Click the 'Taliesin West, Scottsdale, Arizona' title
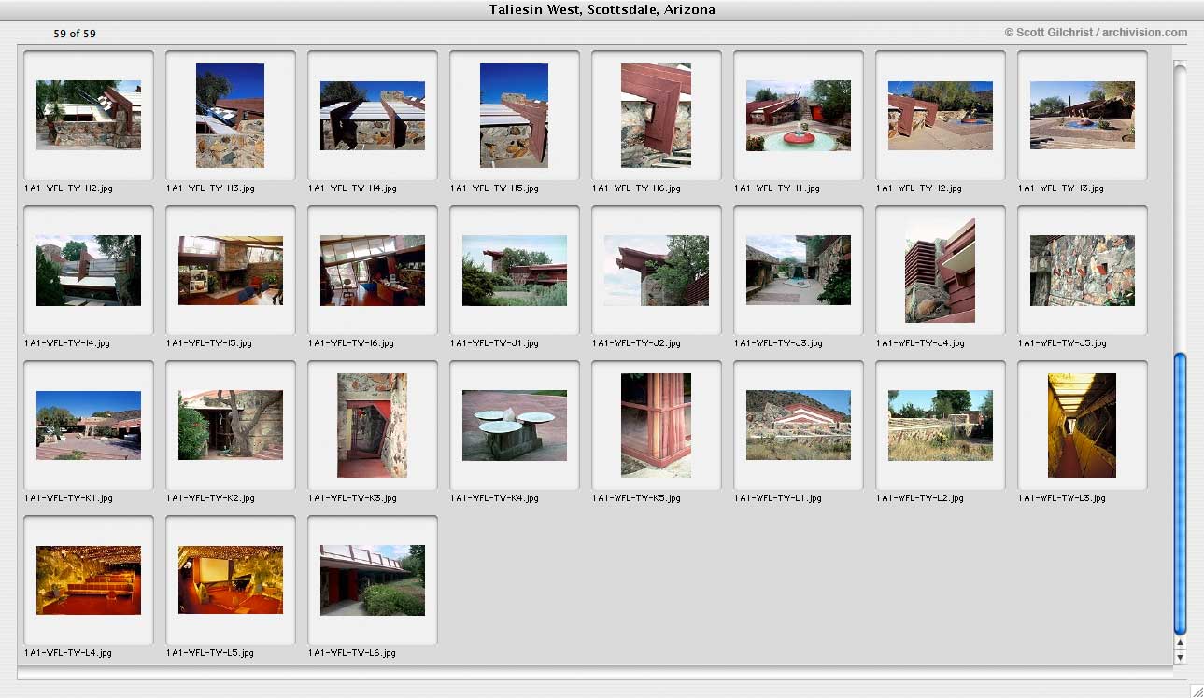Image resolution: width=1204 pixels, height=698 pixels. click(602, 9)
